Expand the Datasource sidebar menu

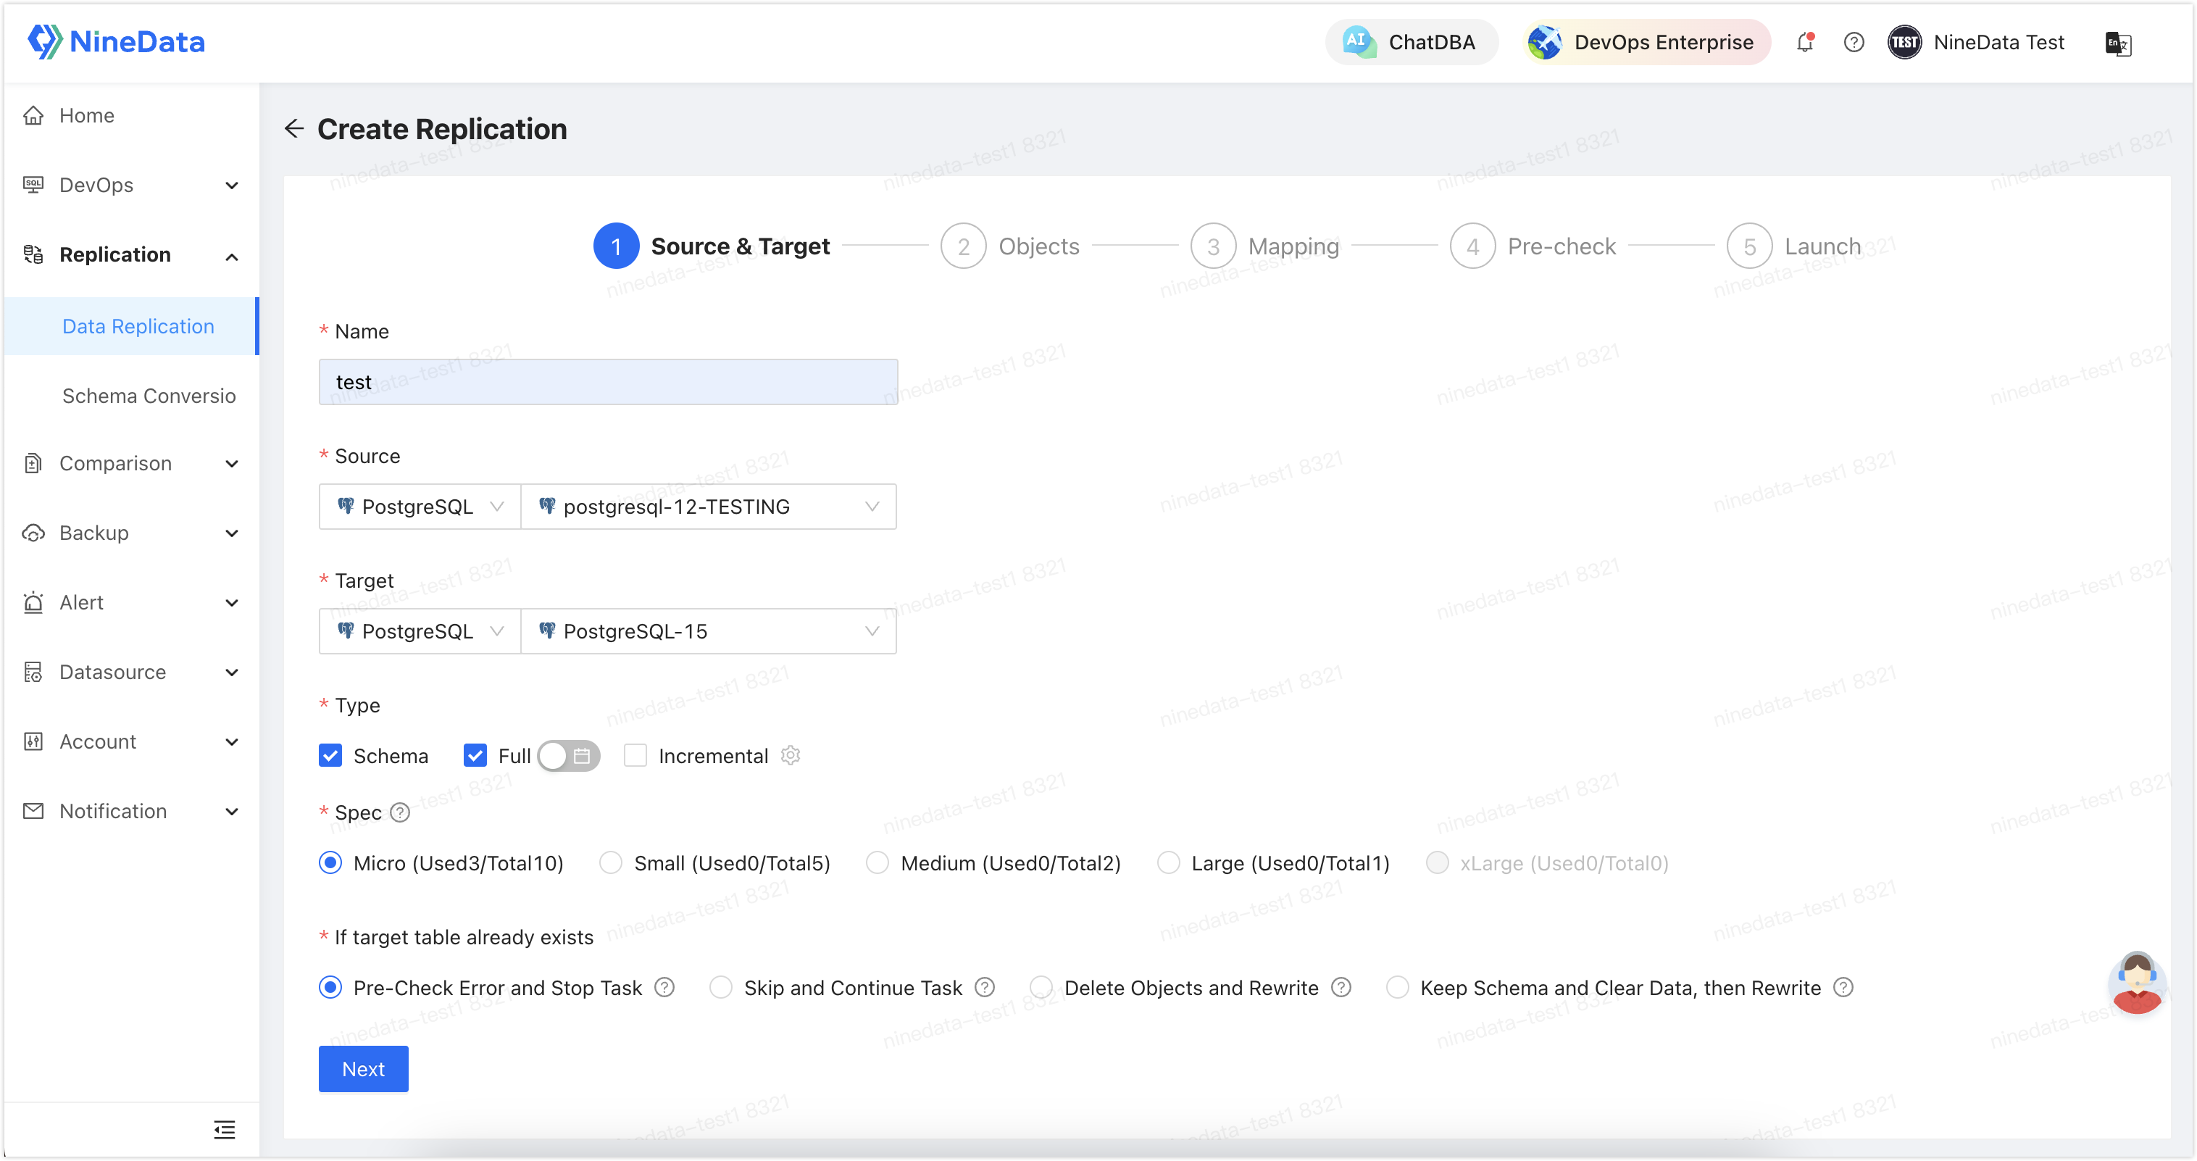point(130,673)
